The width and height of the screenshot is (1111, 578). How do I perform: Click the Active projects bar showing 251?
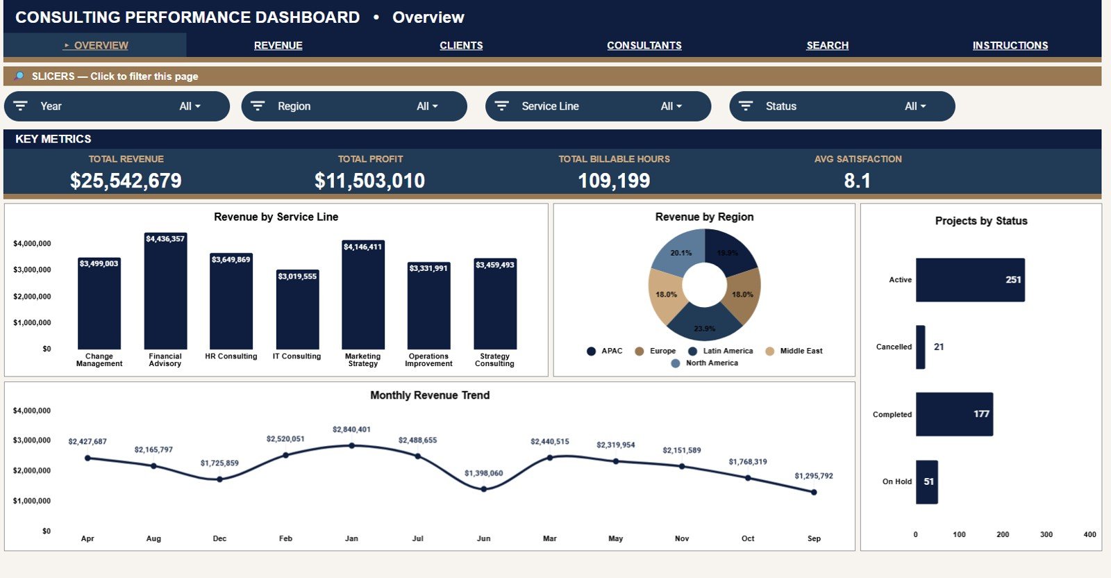coord(970,280)
